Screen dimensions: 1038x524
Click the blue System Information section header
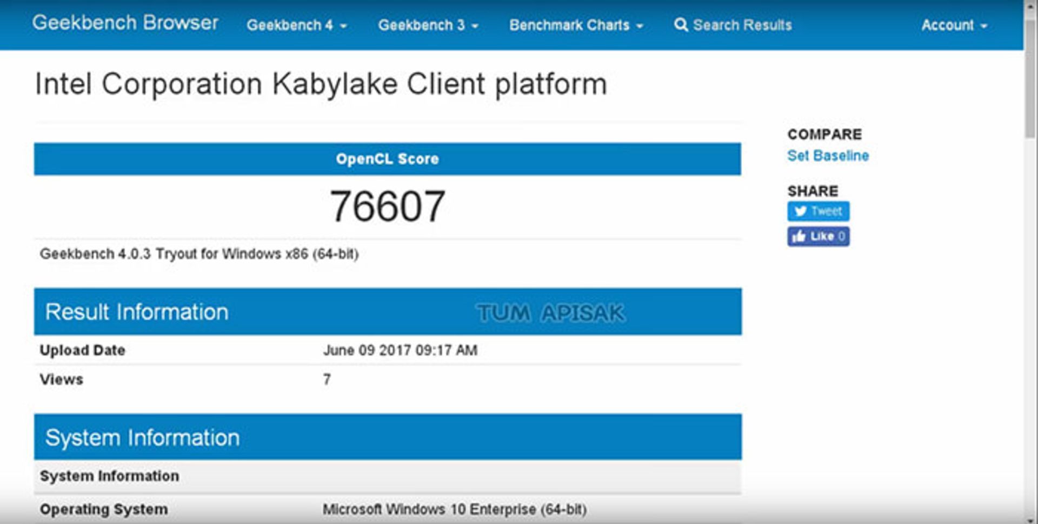click(x=142, y=438)
